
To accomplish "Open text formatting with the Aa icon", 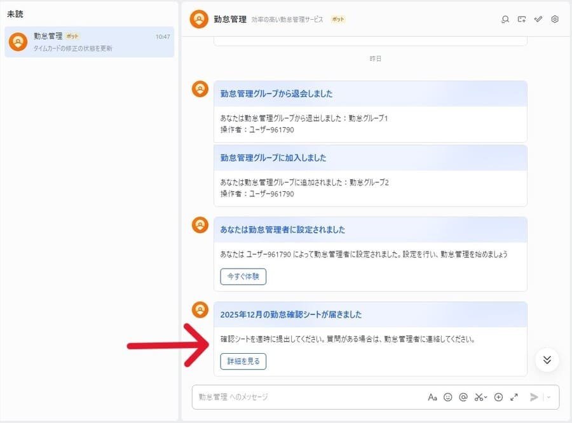I will coord(433,397).
